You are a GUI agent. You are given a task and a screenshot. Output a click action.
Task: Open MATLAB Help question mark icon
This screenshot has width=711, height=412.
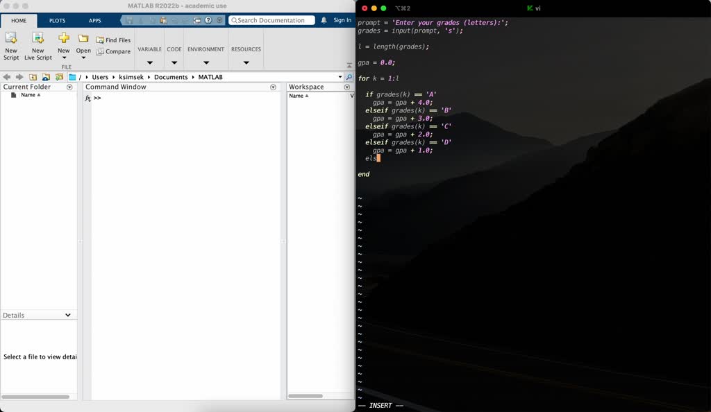208,20
